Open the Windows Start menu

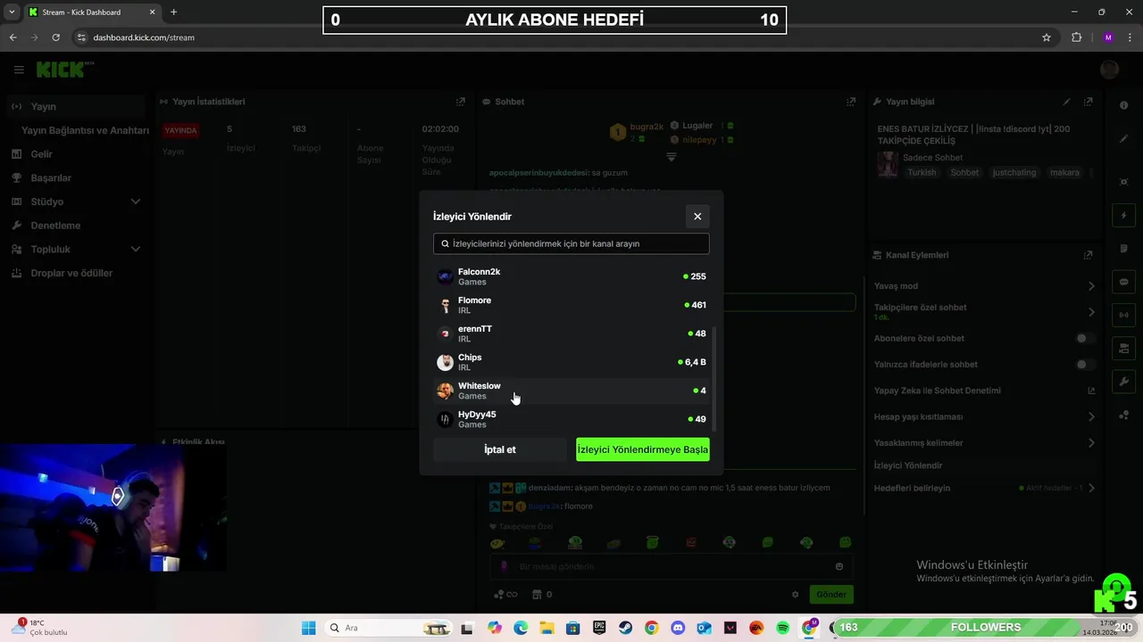[309, 628]
